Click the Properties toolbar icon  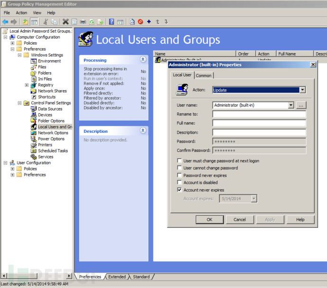click(x=74, y=22)
